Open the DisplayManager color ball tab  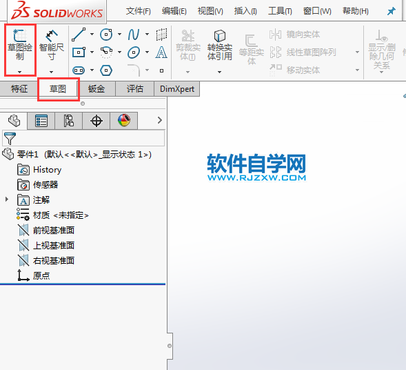(x=124, y=121)
